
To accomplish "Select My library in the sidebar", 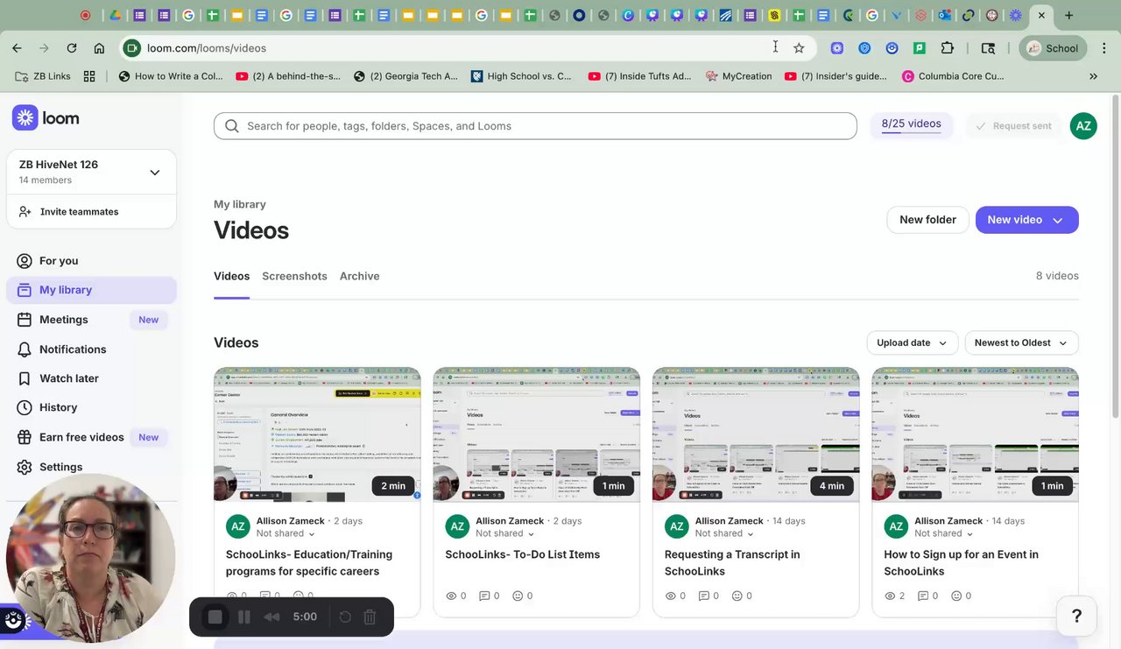I will point(91,290).
